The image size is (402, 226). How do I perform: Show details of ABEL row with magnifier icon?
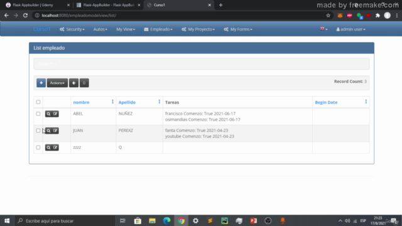48,114
